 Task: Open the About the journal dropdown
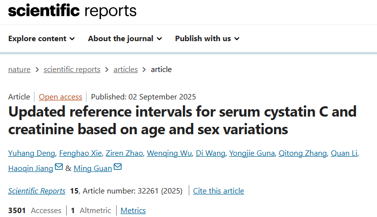click(125, 39)
